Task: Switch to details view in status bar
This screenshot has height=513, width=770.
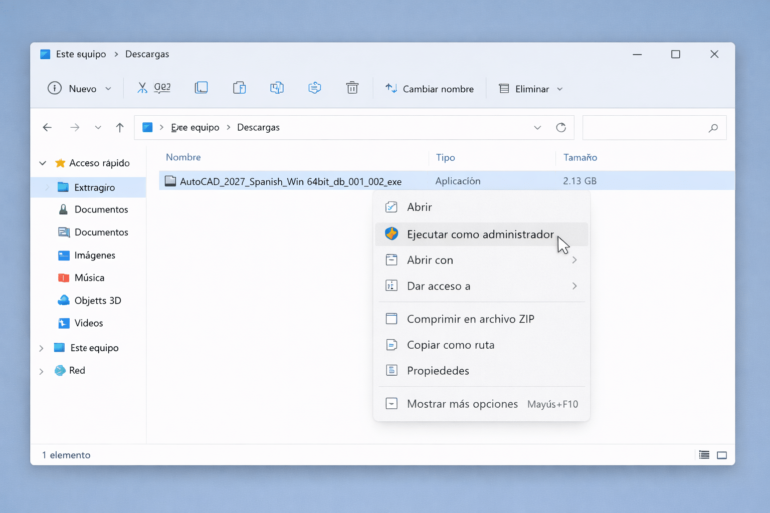Action: 704,455
